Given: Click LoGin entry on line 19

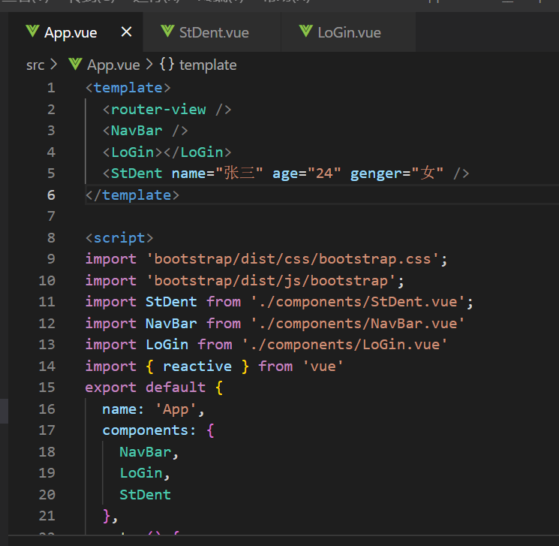Looking at the screenshot, I should click(x=141, y=473).
